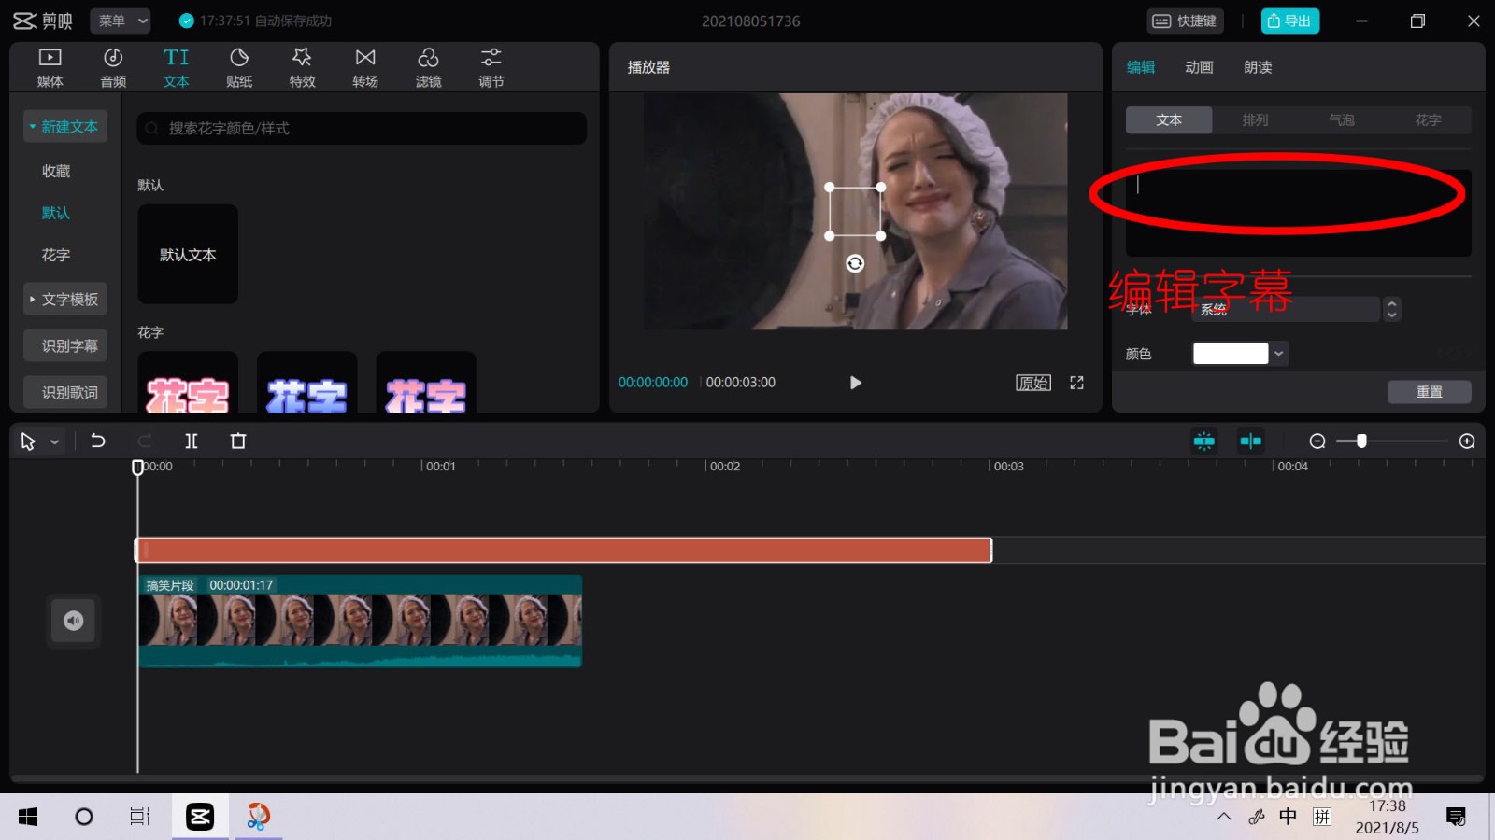Adjust the timeline zoom slider handle
Viewport: 1495px width, 840px height.
tap(1361, 441)
